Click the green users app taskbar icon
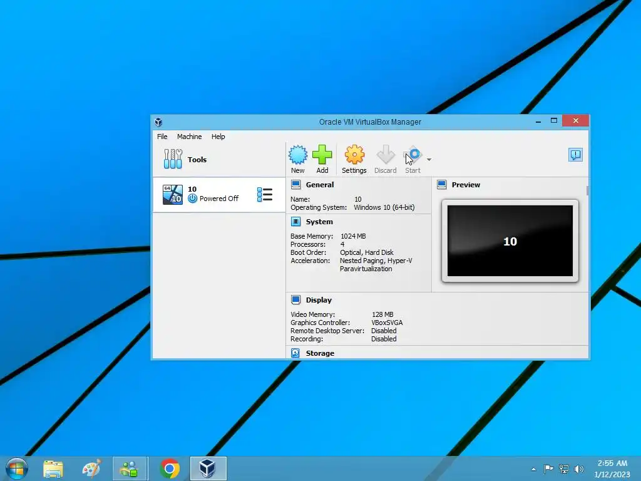This screenshot has height=481, width=641. tap(130, 468)
